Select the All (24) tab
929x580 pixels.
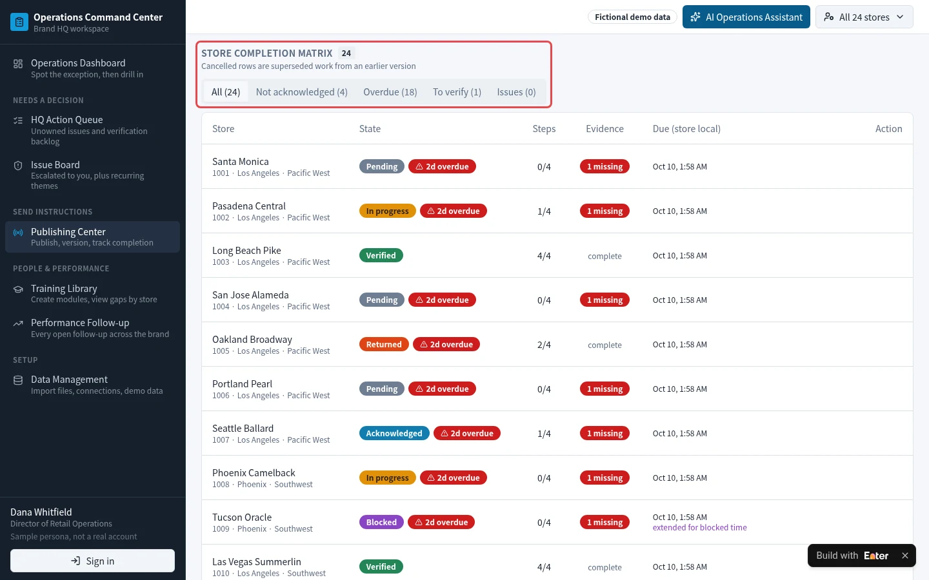tap(226, 92)
